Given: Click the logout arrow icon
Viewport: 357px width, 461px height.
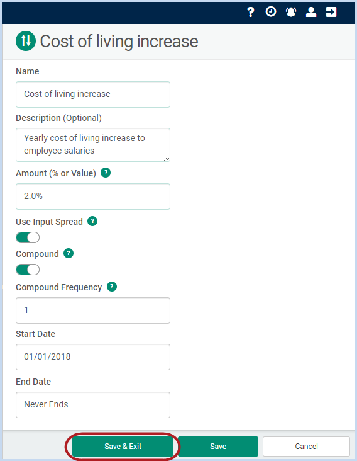Looking at the screenshot, I should coord(331,12).
